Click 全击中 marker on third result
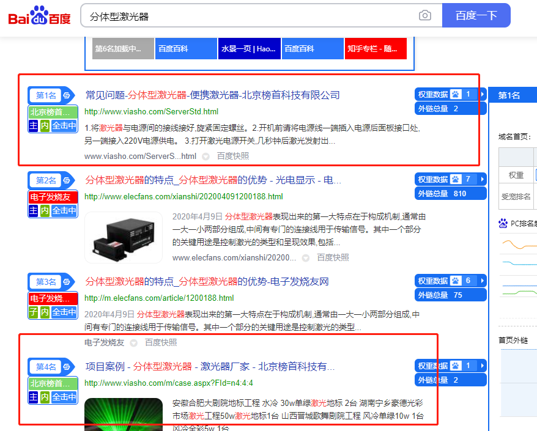The image size is (537, 431). [x=64, y=312]
